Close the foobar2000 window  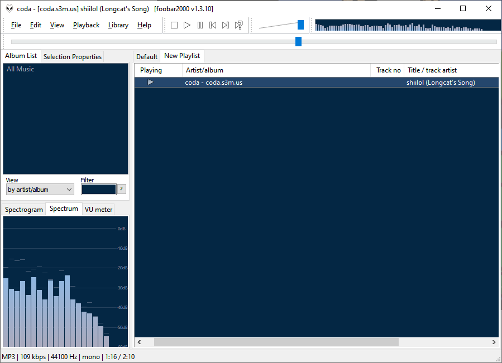(x=489, y=8)
